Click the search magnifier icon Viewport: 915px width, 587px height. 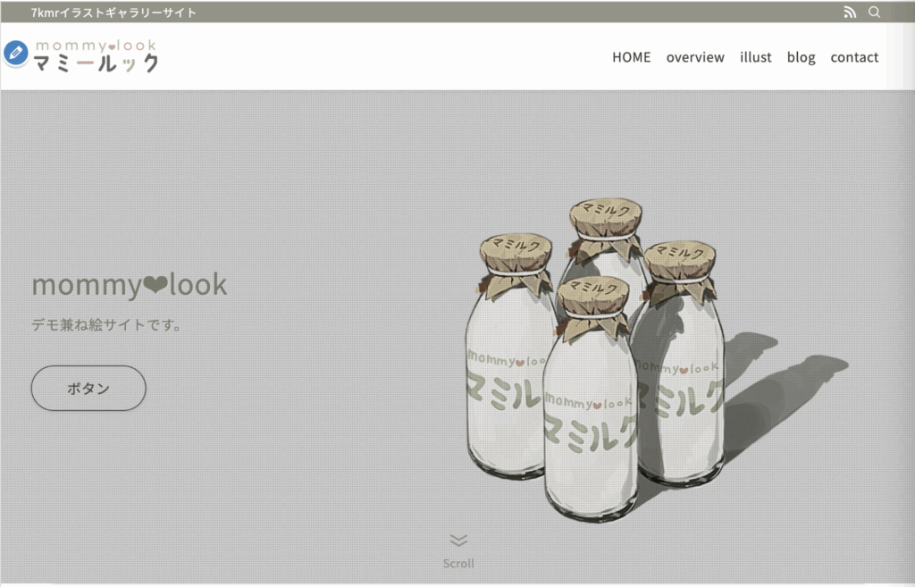(x=874, y=12)
